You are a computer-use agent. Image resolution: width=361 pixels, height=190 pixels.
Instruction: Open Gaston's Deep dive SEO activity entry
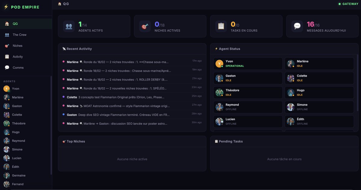132,115
